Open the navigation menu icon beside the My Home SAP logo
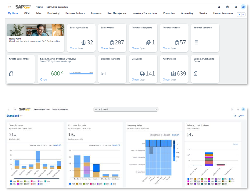The height and width of the screenshot is (196, 250). (x=10, y=7)
